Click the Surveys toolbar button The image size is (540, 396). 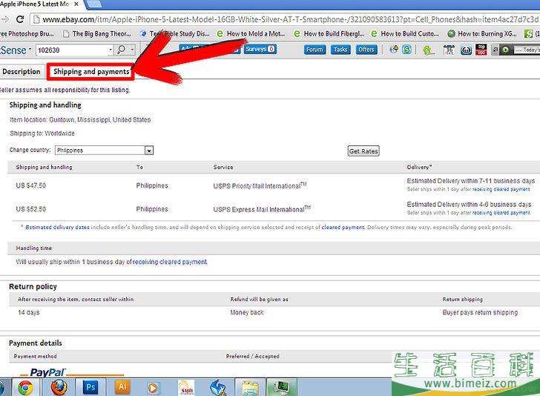pos(260,49)
